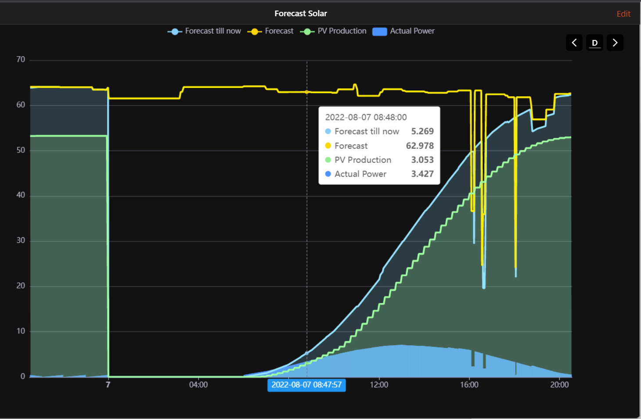The height and width of the screenshot is (419, 641).
Task: Go to previous day with left chevron
Action: [x=574, y=43]
